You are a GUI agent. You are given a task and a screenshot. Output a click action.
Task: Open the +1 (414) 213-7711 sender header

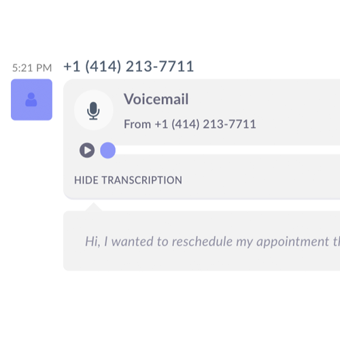pyautogui.click(x=129, y=67)
